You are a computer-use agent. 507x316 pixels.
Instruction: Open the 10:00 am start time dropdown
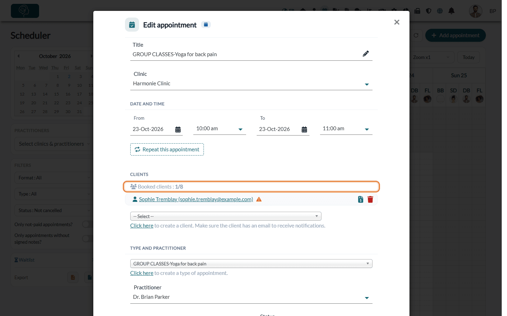click(x=220, y=129)
